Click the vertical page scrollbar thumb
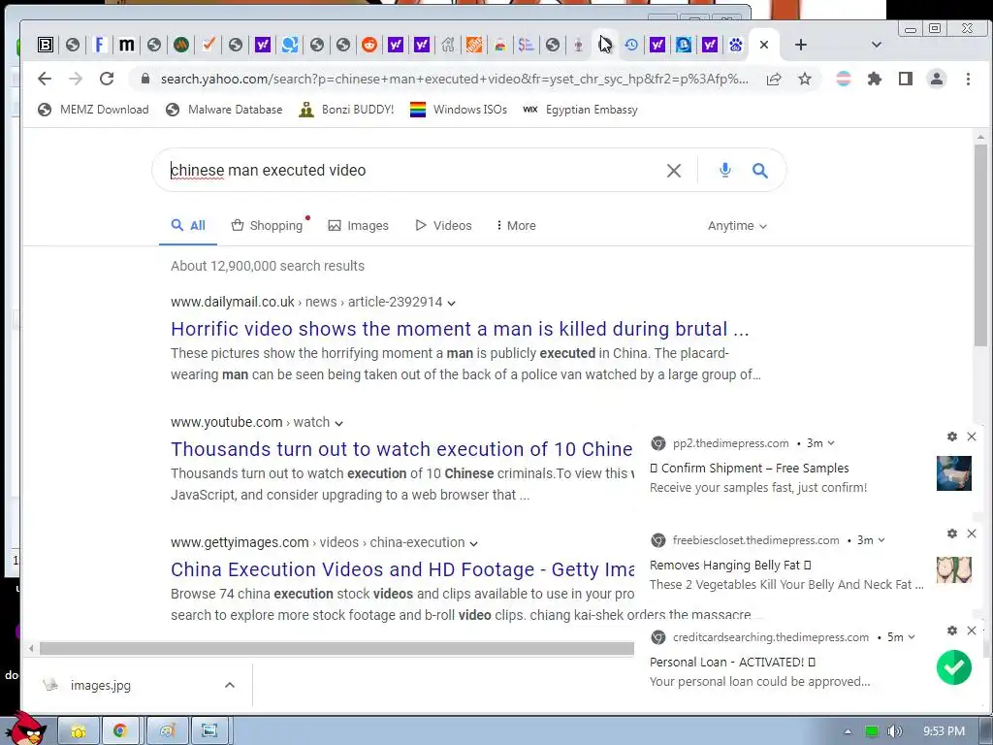 point(980,244)
